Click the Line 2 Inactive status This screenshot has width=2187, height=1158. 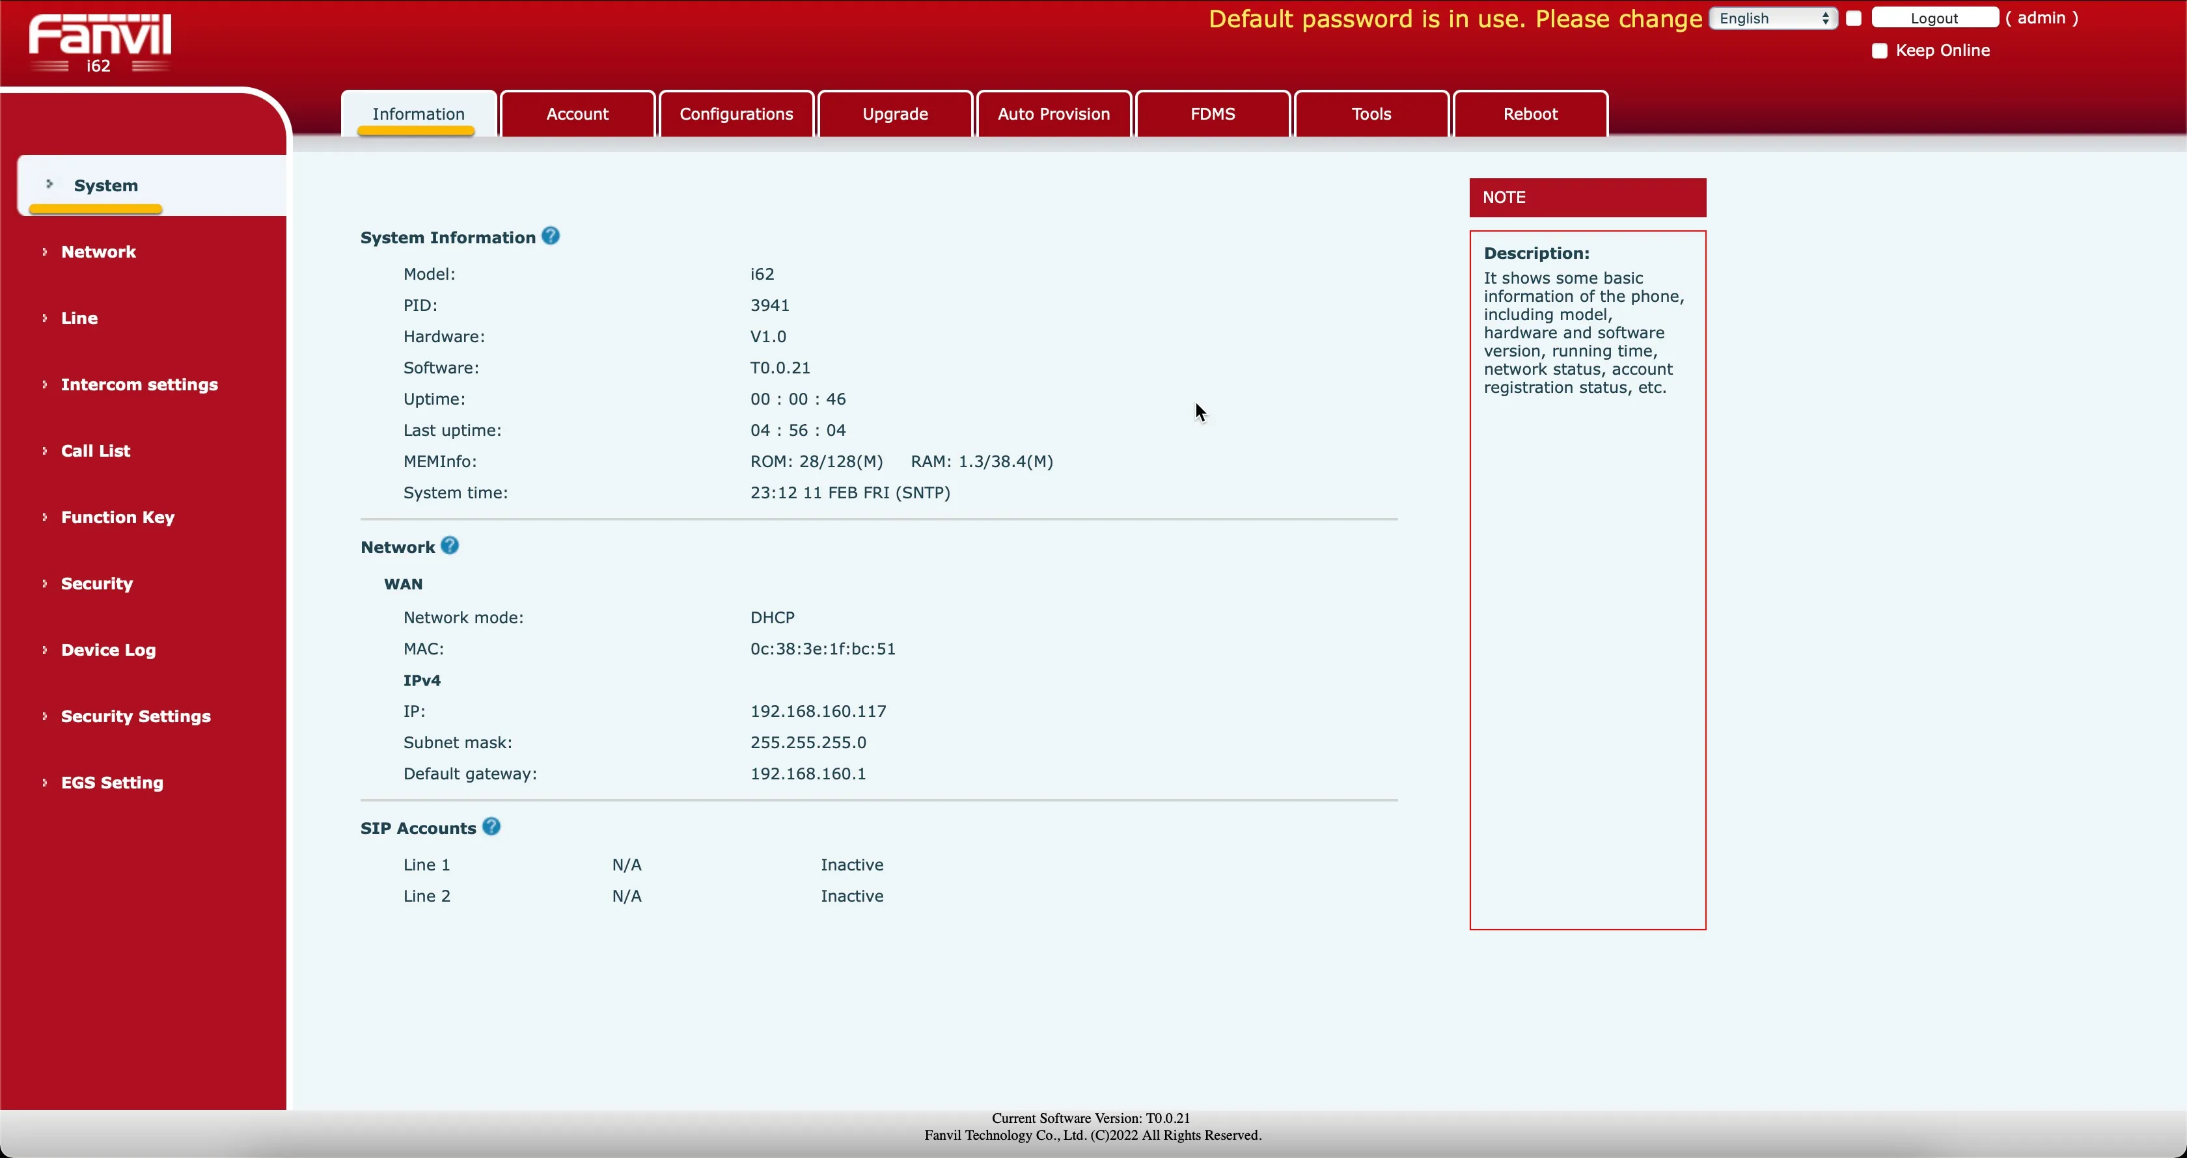point(851,896)
